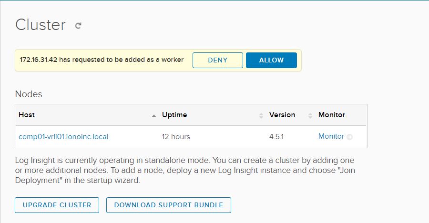This screenshot has width=429, height=223.
Task: Select the '4.5.1' version cell
Action: coord(276,137)
